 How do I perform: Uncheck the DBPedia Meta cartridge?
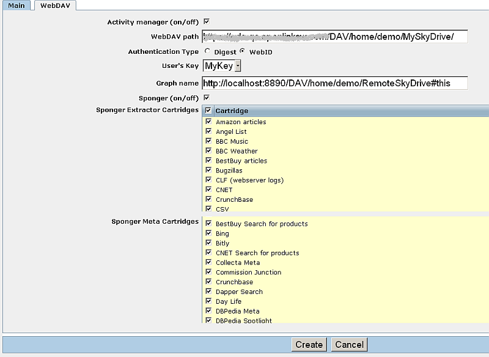coord(208,311)
